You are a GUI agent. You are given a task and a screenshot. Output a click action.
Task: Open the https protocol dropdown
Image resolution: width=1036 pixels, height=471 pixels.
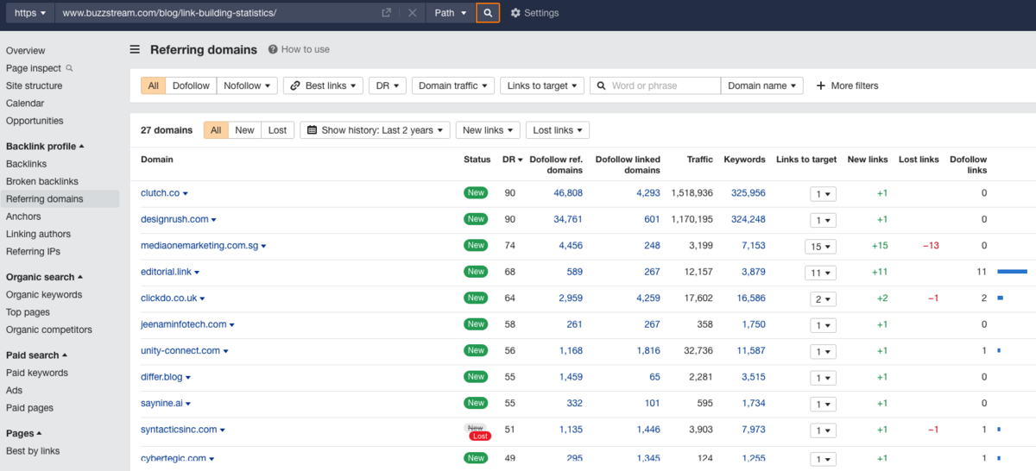pyautogui.click(x=30, y=13)
